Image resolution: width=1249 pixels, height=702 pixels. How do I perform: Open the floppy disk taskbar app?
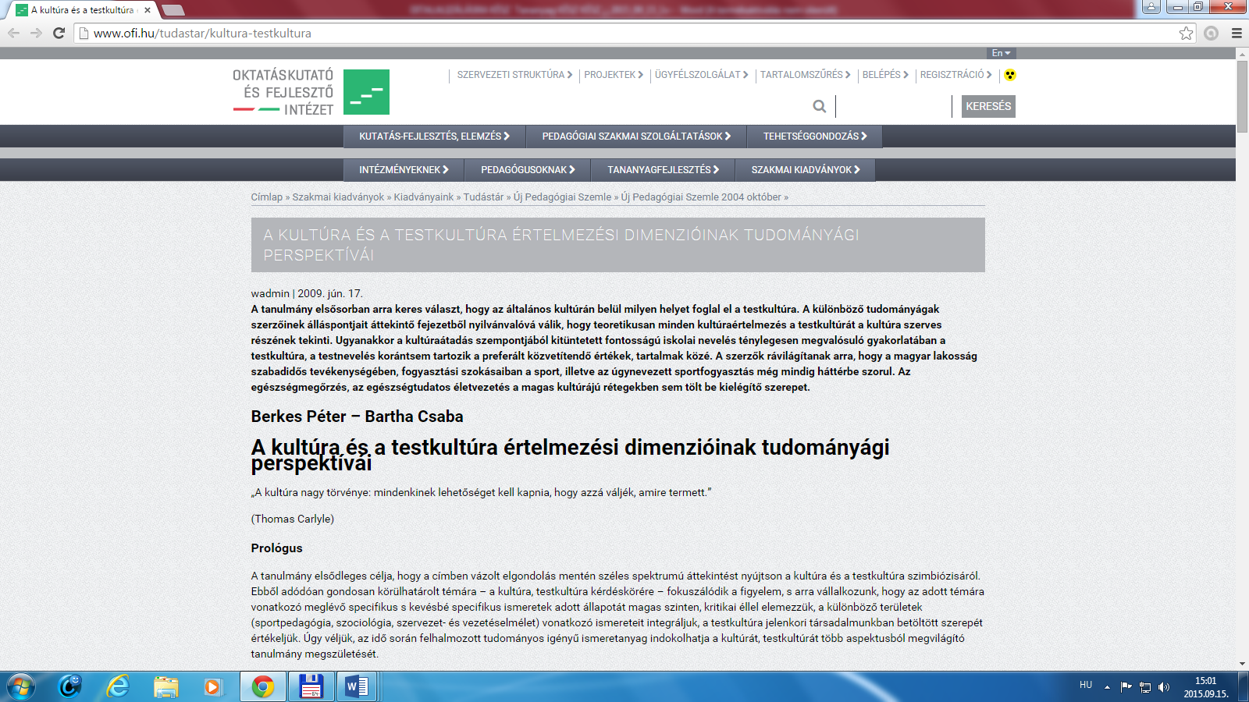(x=311, y=686)
